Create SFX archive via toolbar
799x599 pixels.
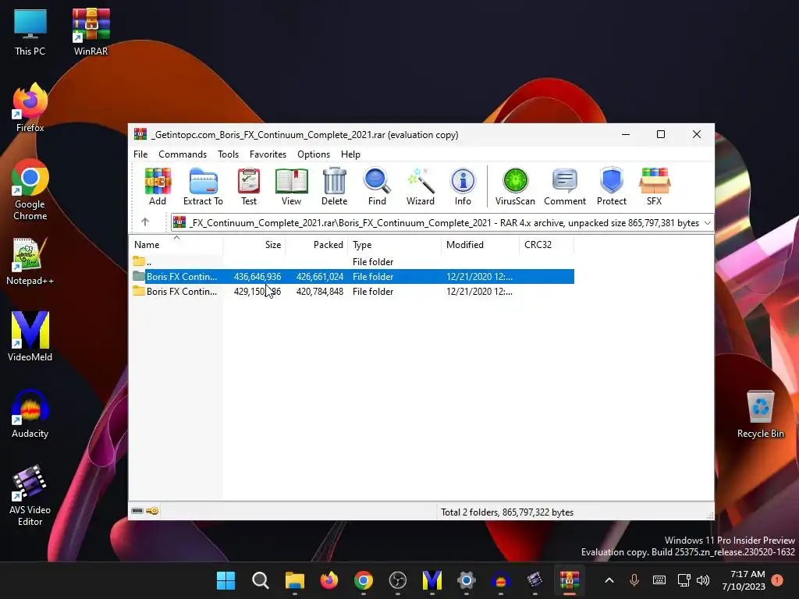[x=655, y=186]
